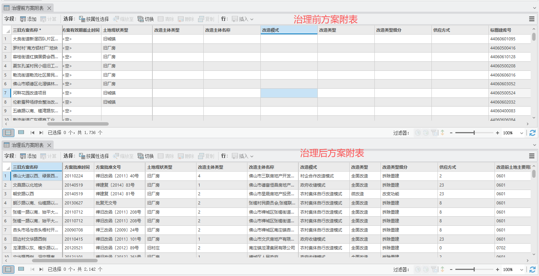
Task: Click 三旧方案名称 header in 治理后方案附表
Action: coord(36,167)
